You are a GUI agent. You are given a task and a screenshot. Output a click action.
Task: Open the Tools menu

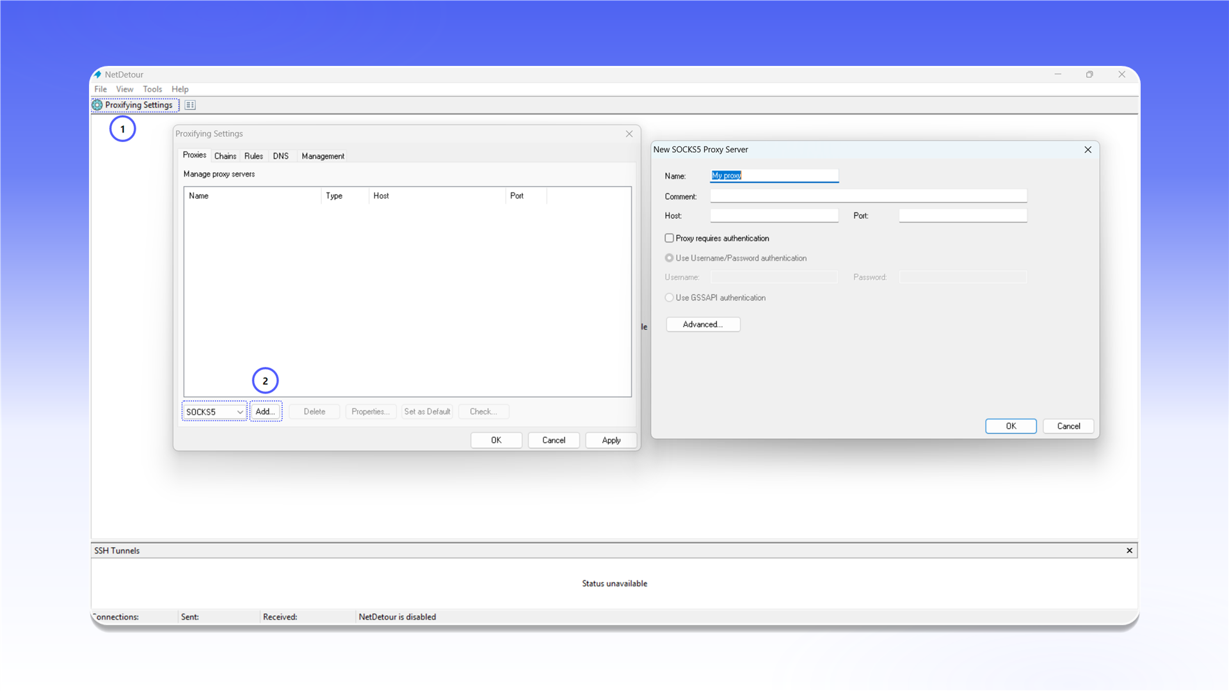(152, 89)
